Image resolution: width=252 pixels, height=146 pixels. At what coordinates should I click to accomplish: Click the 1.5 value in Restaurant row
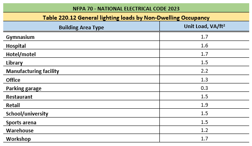[204, 96]
